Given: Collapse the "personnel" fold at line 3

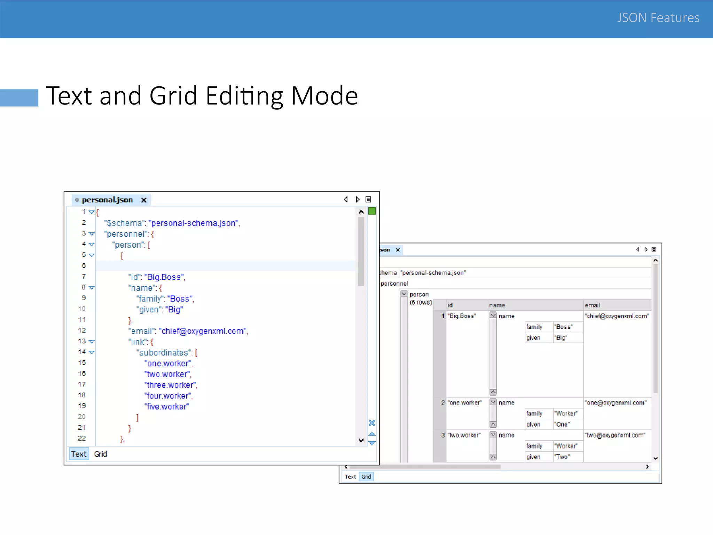Looking at the screenshot, I should [92, 234].
